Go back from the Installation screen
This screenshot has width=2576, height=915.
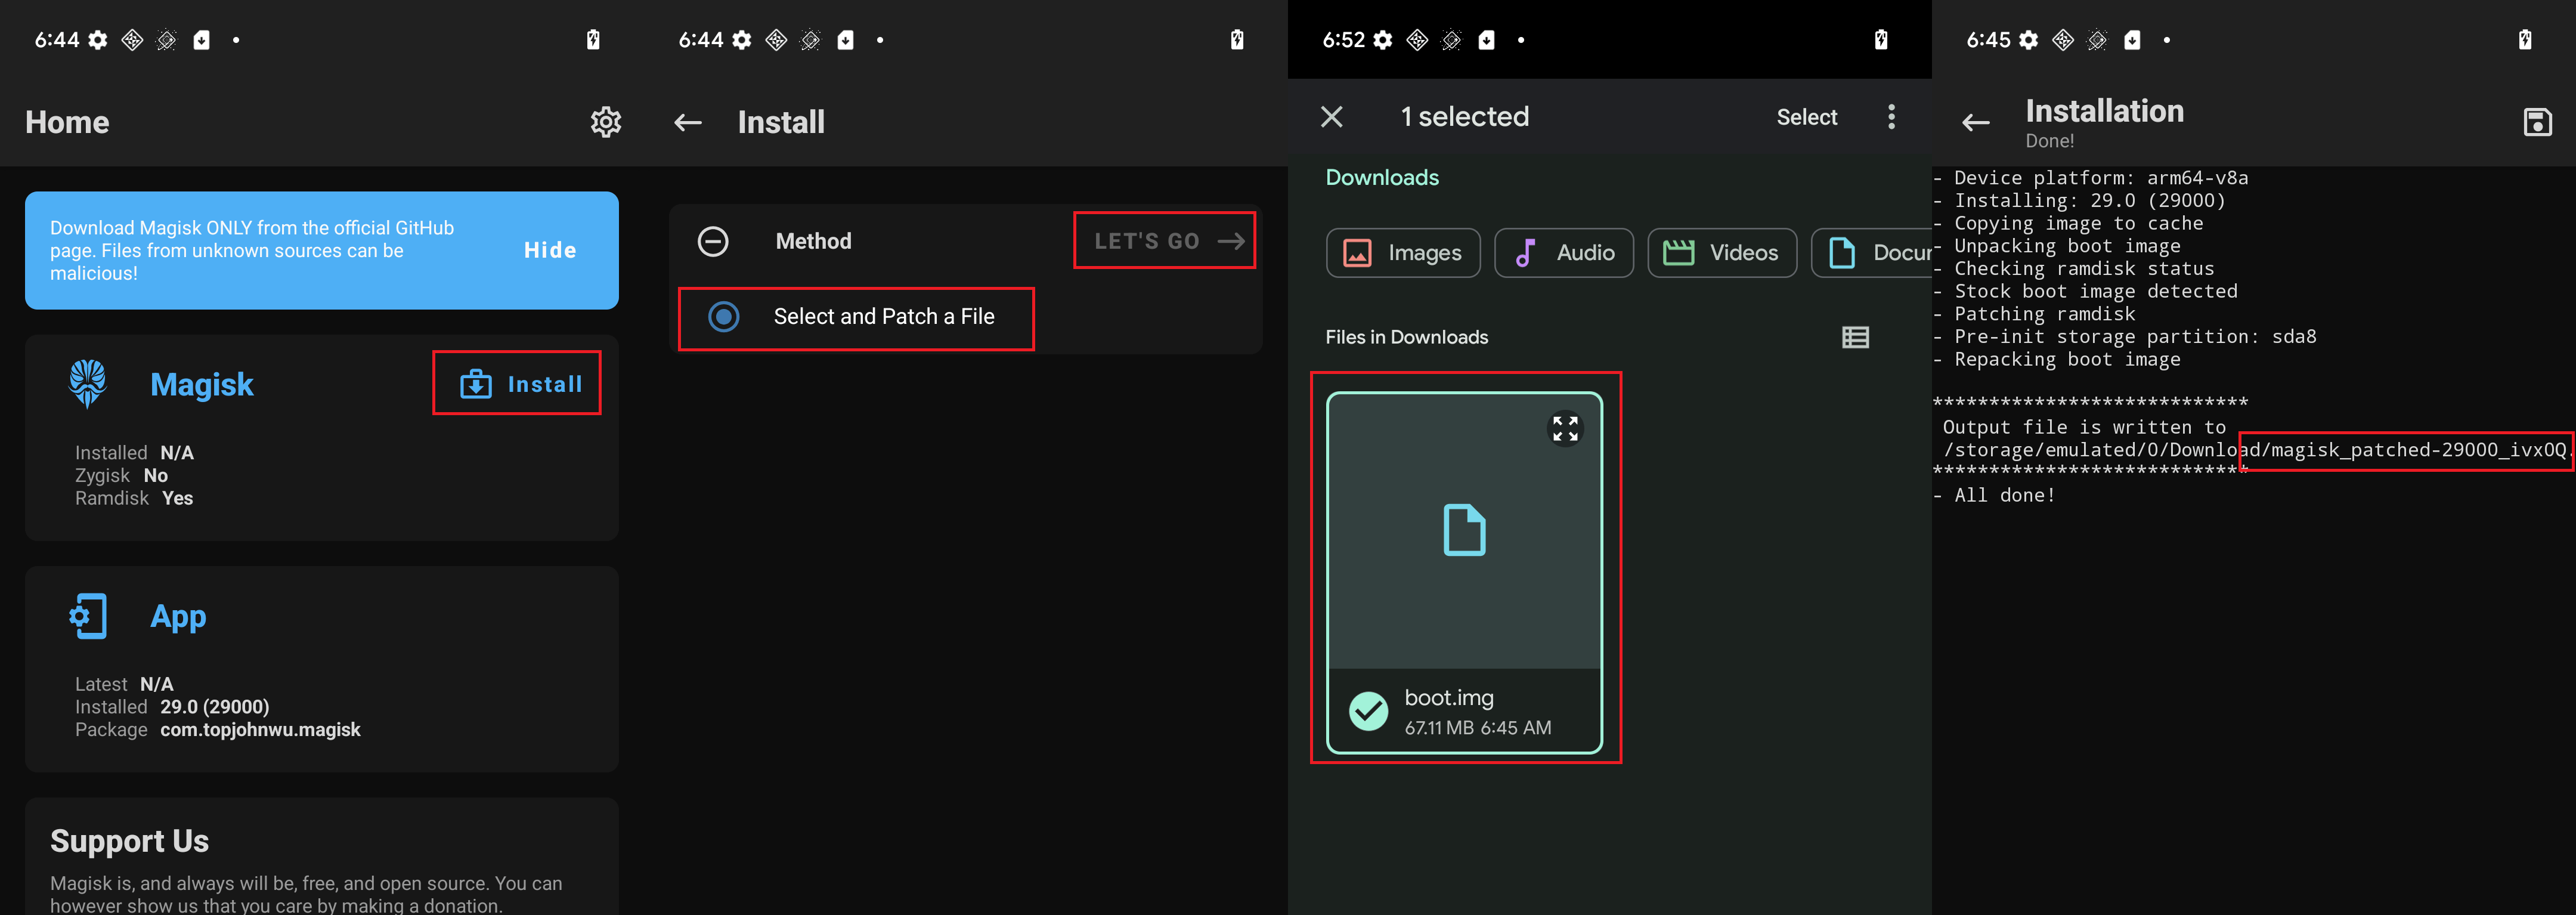(1975, 121)
